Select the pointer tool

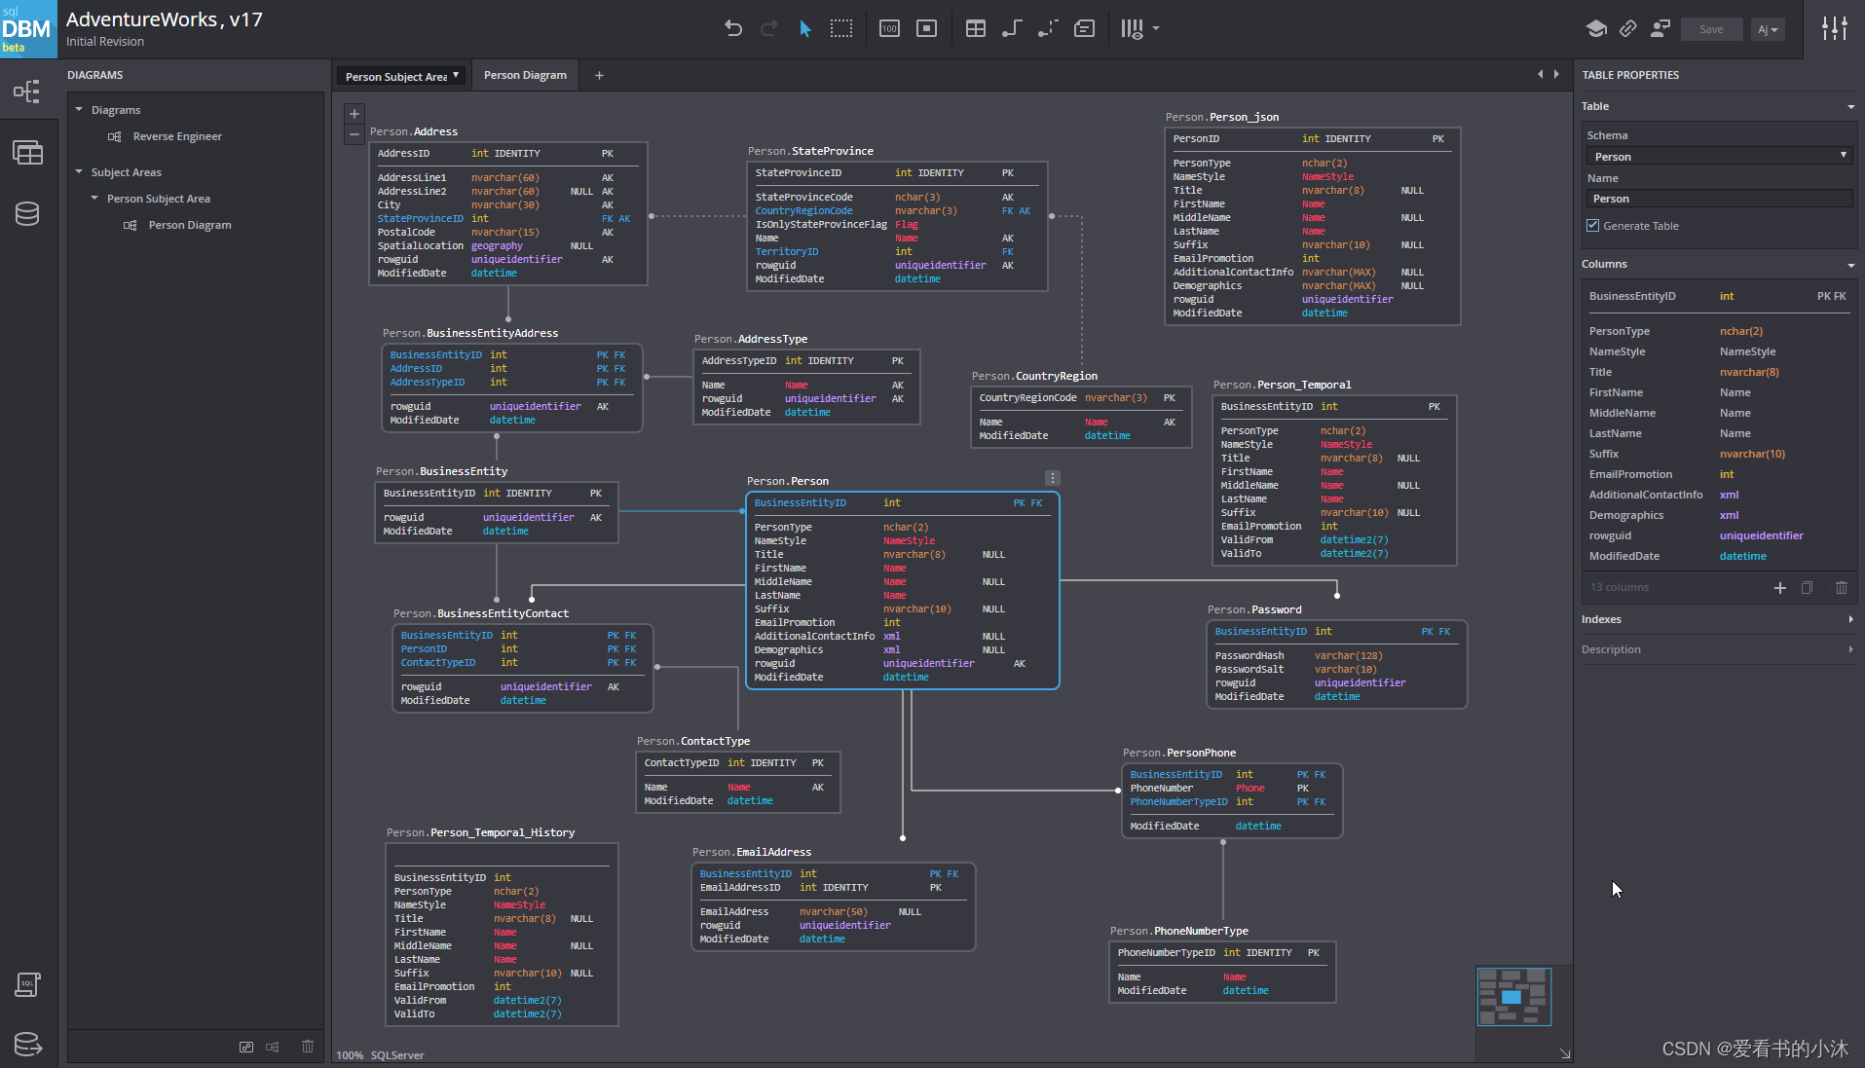[x=804, y=29]
